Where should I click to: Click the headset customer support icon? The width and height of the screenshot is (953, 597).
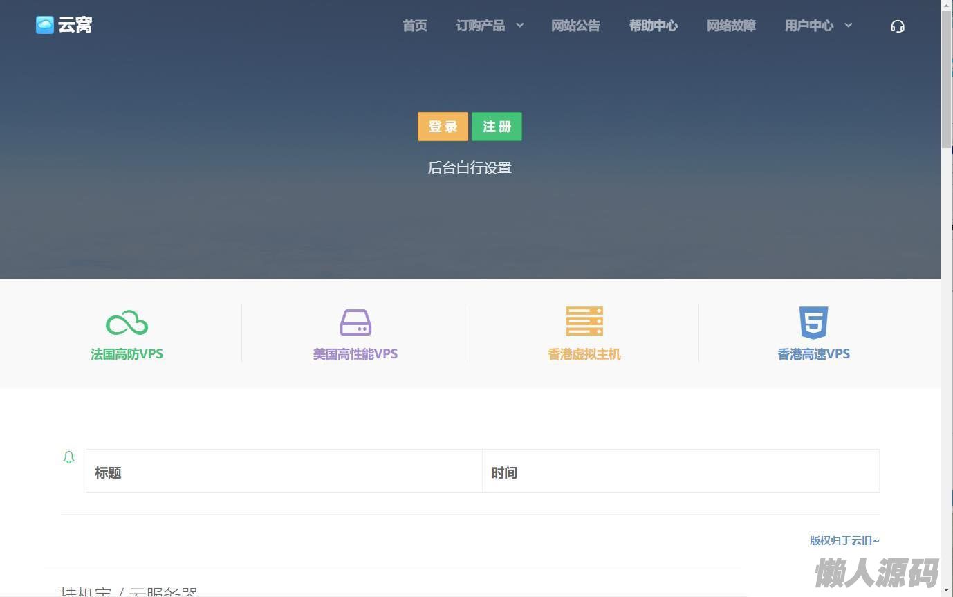898,26
